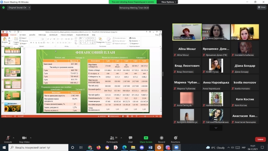Unmute the microphone in Zoom

(x=8, y=139)
